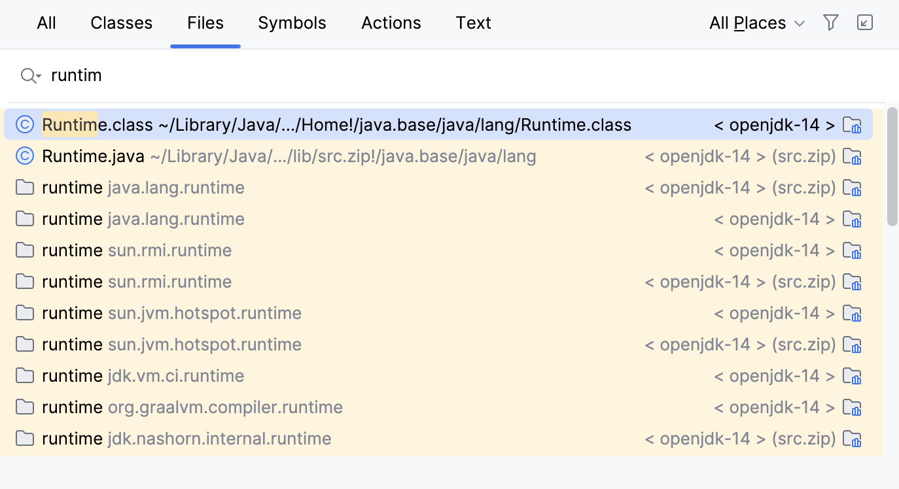
Task: Click the filter funnel icon
Action: tap(831, 23)
